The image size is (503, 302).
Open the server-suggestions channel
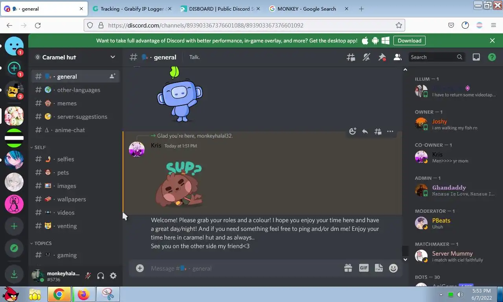[75, 117]
